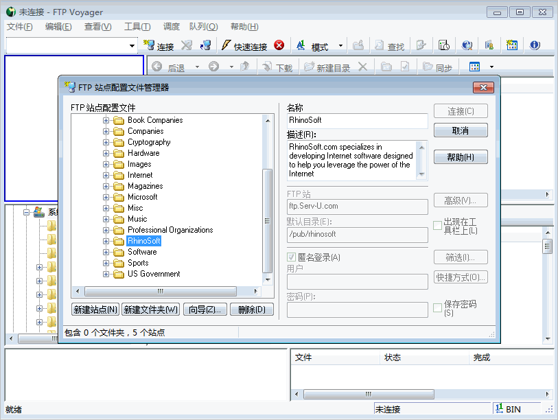Open the 查看 menu
Image resolution: width=558 pixels, height=420 pixels.
[98, 27]
